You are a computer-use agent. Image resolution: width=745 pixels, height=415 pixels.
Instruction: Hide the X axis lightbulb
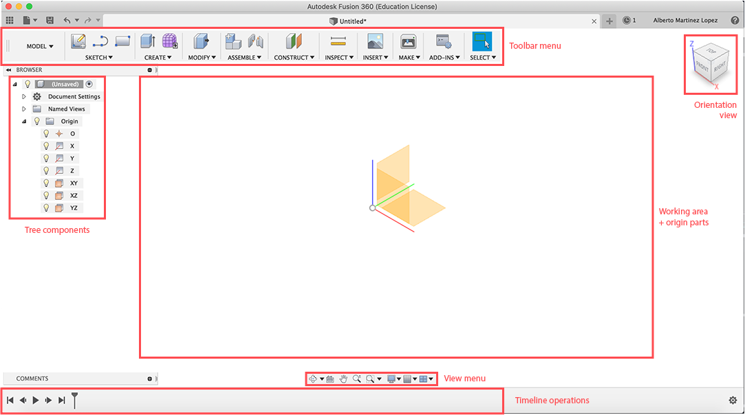click(x=46, y=146)
